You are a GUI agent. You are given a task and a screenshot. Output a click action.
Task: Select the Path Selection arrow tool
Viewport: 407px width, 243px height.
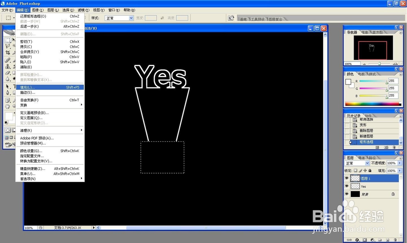coord(8,86)
